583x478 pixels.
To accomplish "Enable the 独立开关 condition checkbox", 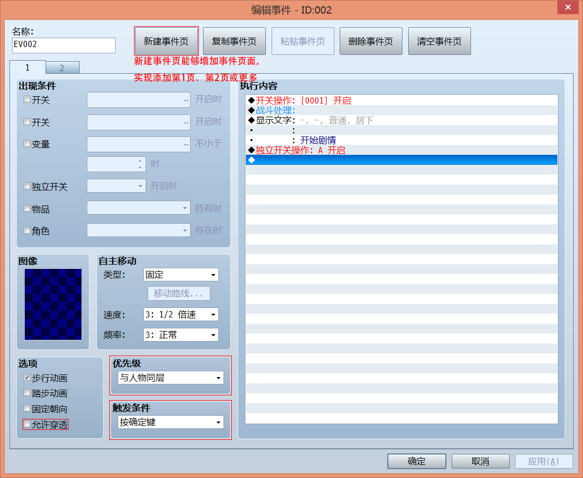I will [x=27, y=186].
